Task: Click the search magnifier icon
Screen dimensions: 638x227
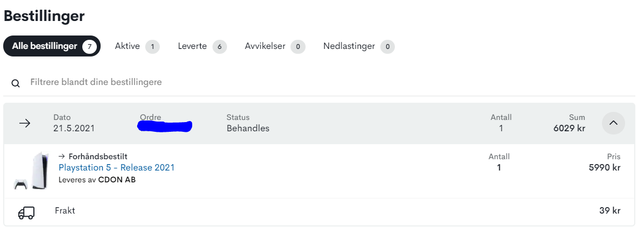Action: tap(16, 83)
